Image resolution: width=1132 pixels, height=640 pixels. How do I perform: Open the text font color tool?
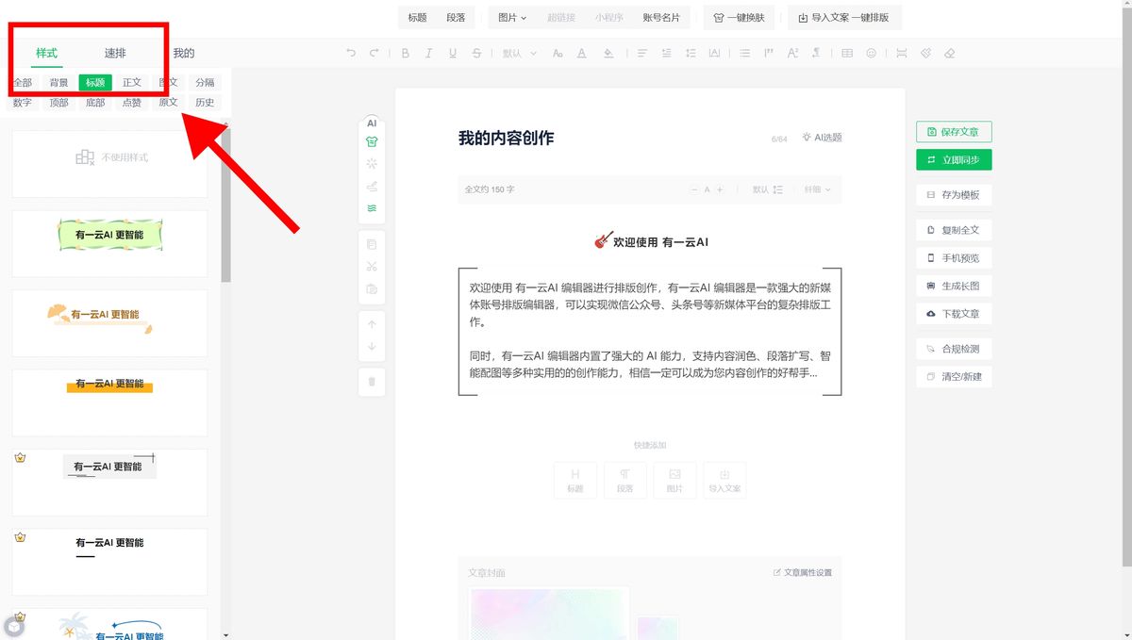tap(581, 53)
